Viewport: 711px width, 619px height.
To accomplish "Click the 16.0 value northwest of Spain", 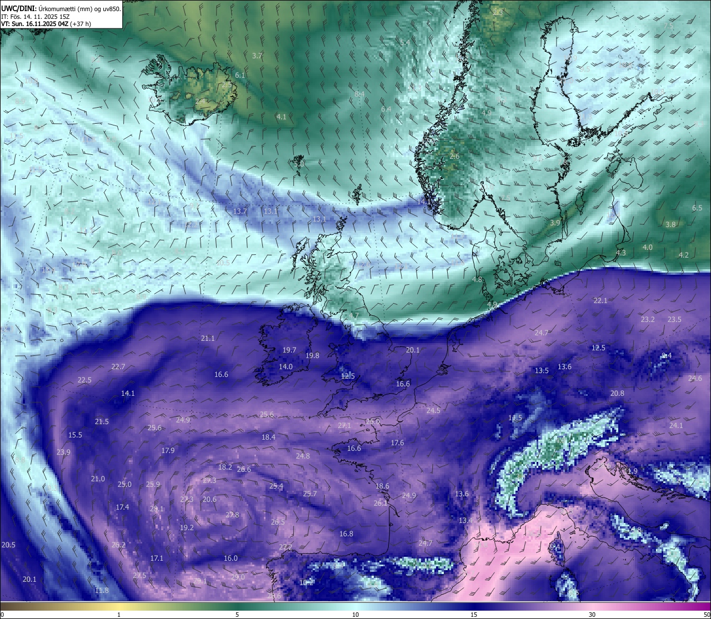I will pyautogui.click(x=231, y=558).
